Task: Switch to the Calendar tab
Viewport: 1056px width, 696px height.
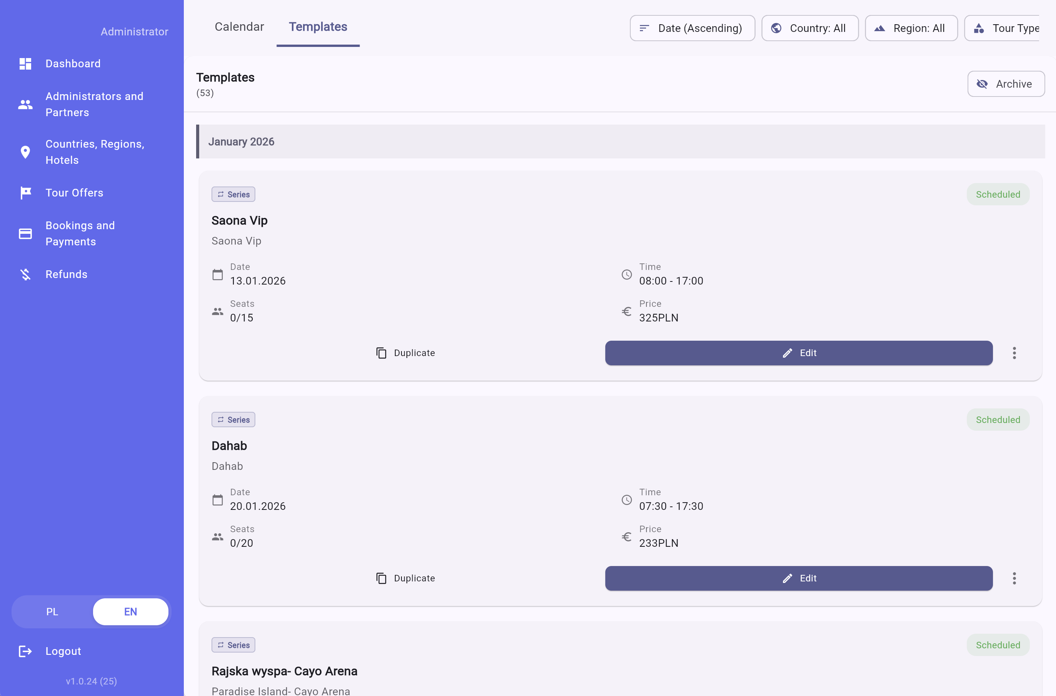Action: pos(239,27)
